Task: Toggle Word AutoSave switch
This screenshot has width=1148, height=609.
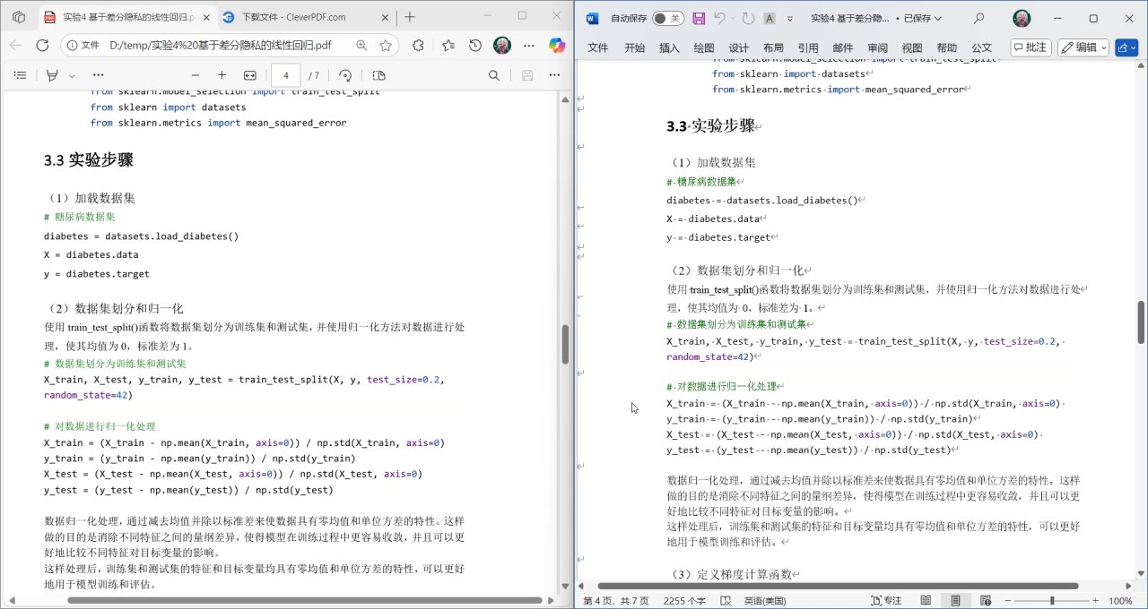Action: [666, 18]
